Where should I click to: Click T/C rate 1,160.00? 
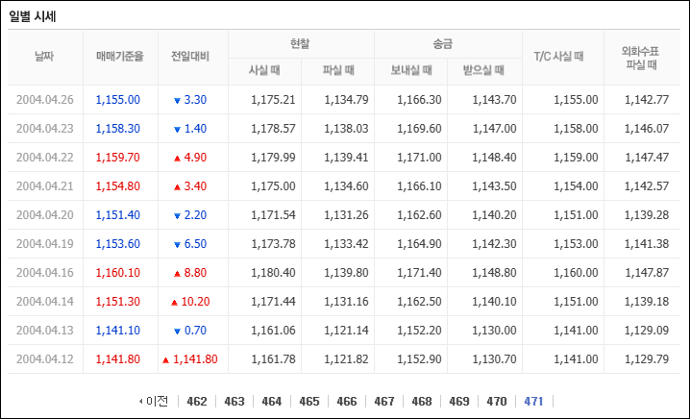576,273
